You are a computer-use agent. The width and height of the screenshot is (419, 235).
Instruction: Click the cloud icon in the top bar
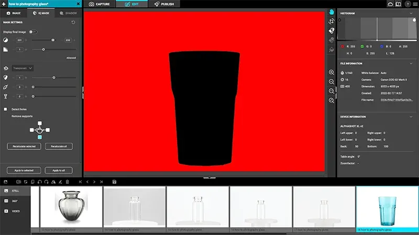390,4
